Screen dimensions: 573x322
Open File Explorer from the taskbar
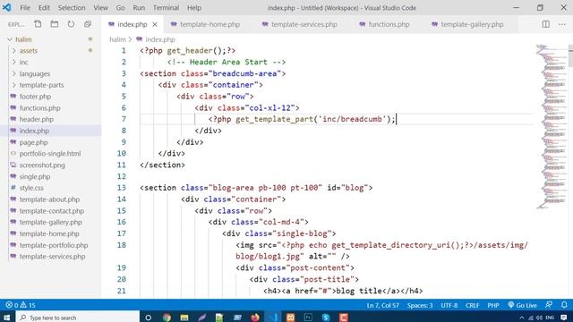pyautogui.click(x=184, y=318)
